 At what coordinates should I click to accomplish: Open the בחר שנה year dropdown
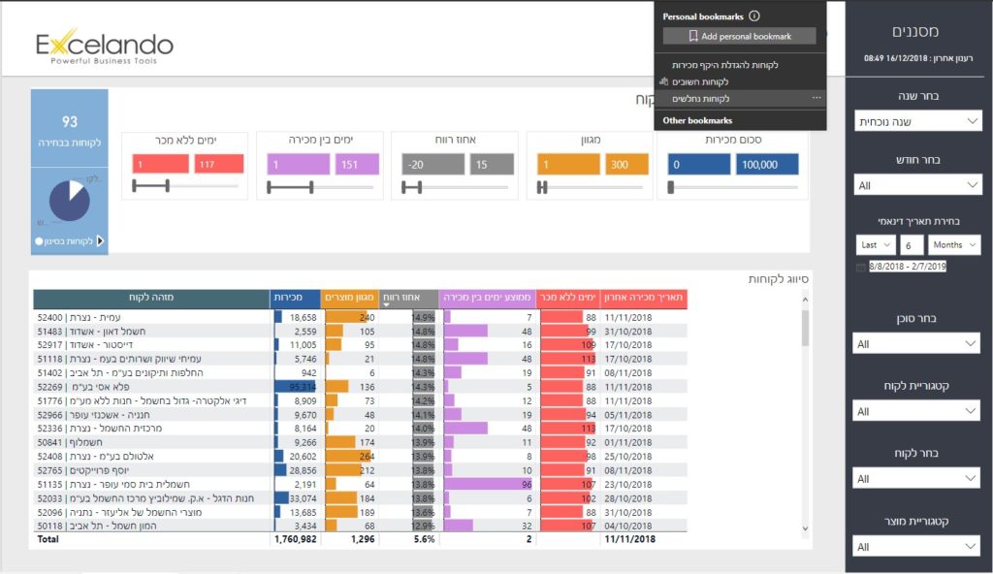[x=918, y=121]
